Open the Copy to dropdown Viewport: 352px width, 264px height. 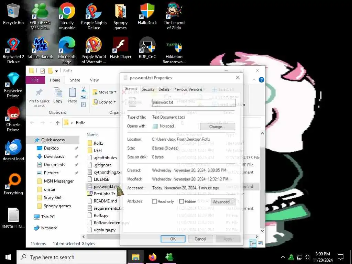104,102
